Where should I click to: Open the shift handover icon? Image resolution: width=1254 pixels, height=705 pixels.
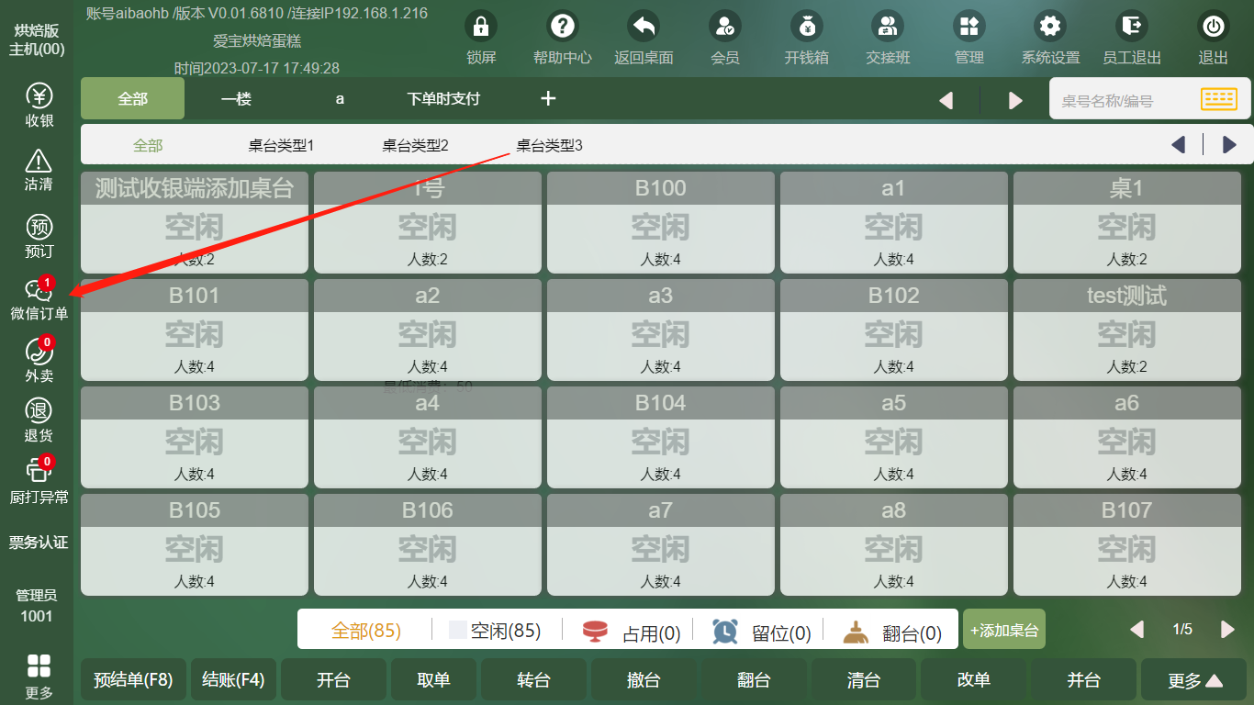pyautogui.click(x=888, y=26)
